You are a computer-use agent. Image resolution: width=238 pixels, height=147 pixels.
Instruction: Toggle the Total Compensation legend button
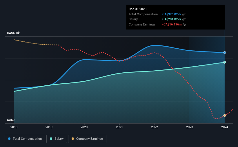(25, 139)
